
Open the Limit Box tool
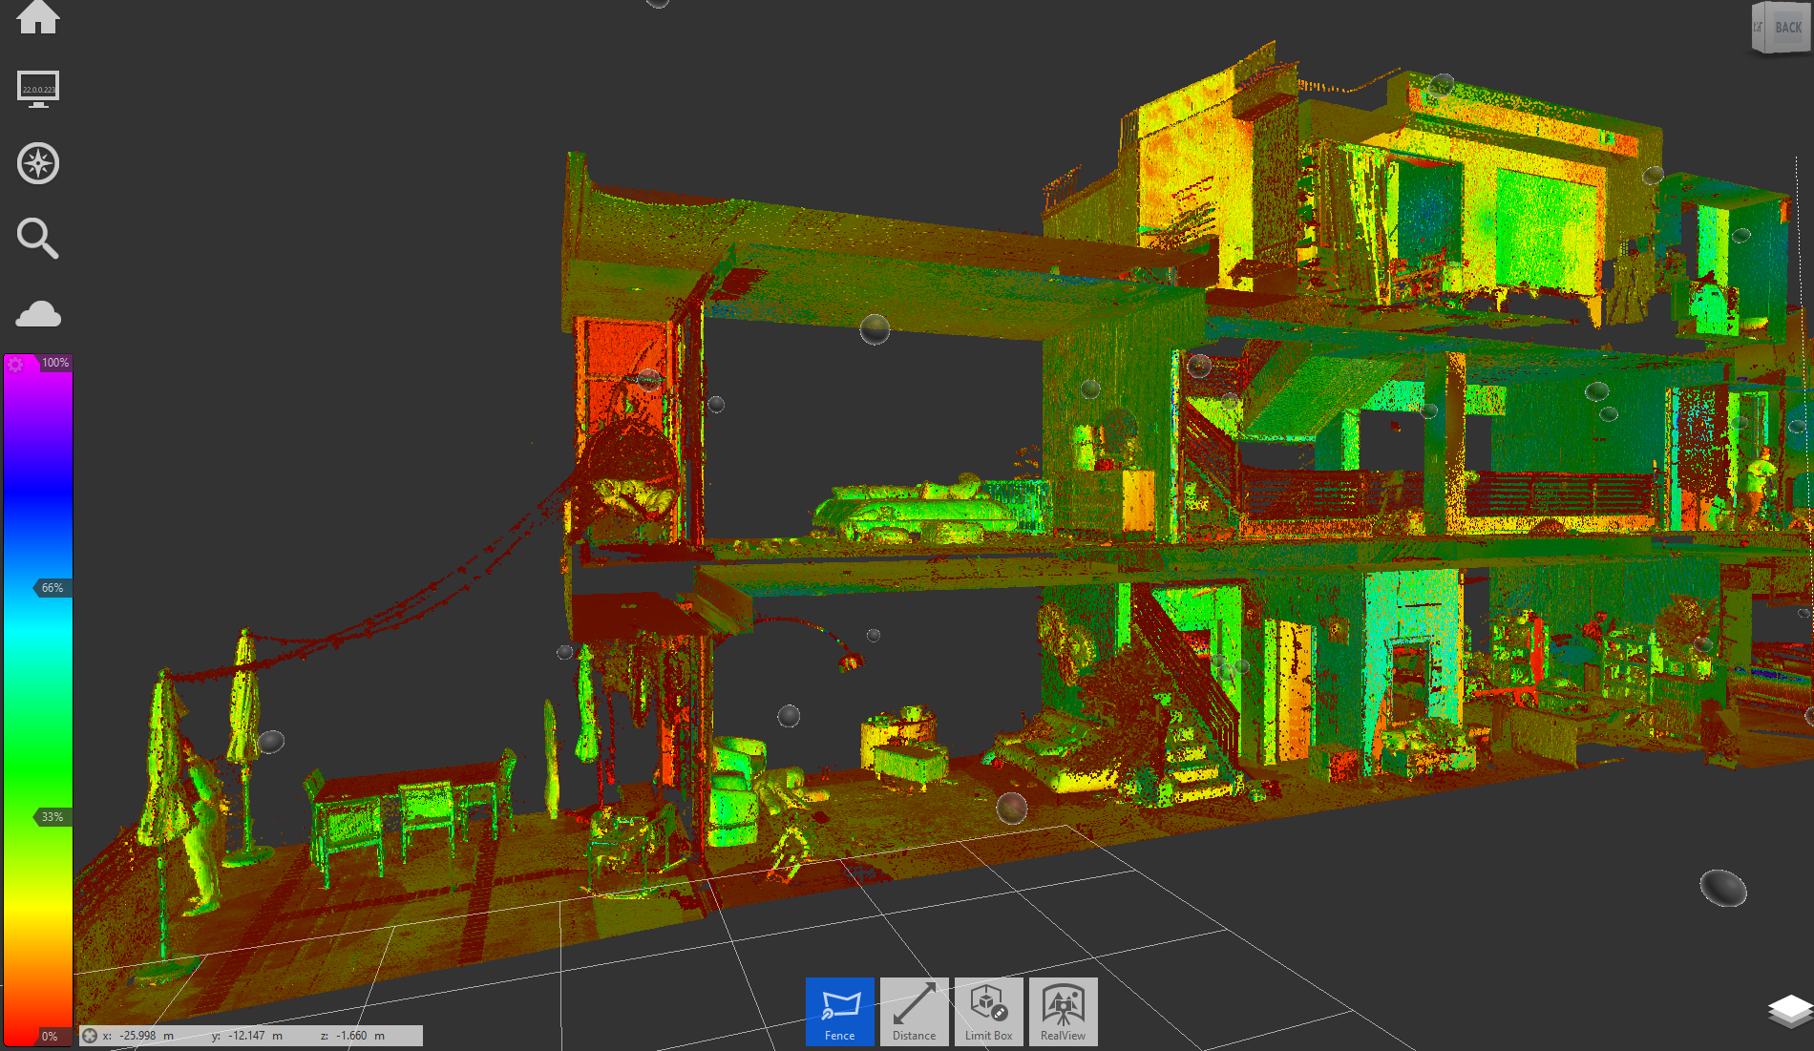(988, 1012)
